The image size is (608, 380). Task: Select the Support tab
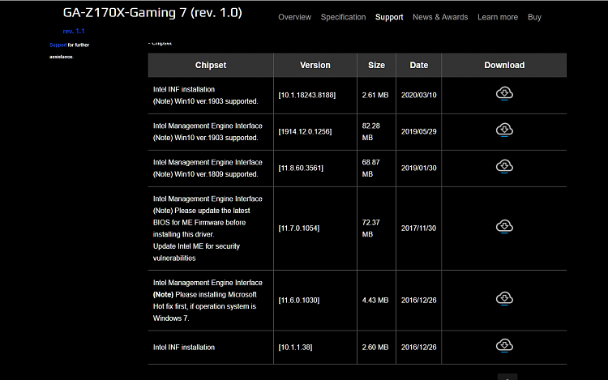click(389, 17)
